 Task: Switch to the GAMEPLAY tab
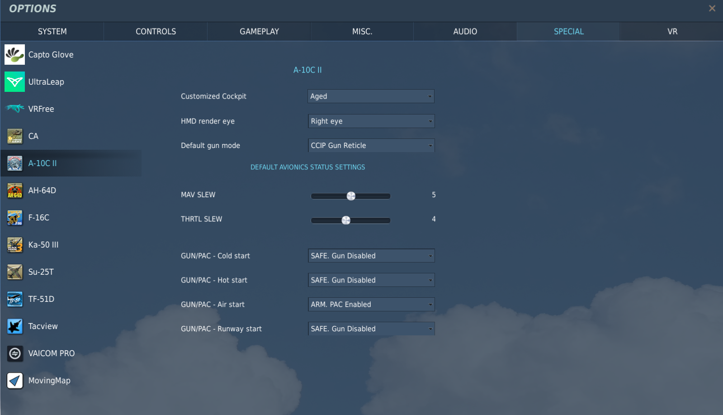coord(259,32)
